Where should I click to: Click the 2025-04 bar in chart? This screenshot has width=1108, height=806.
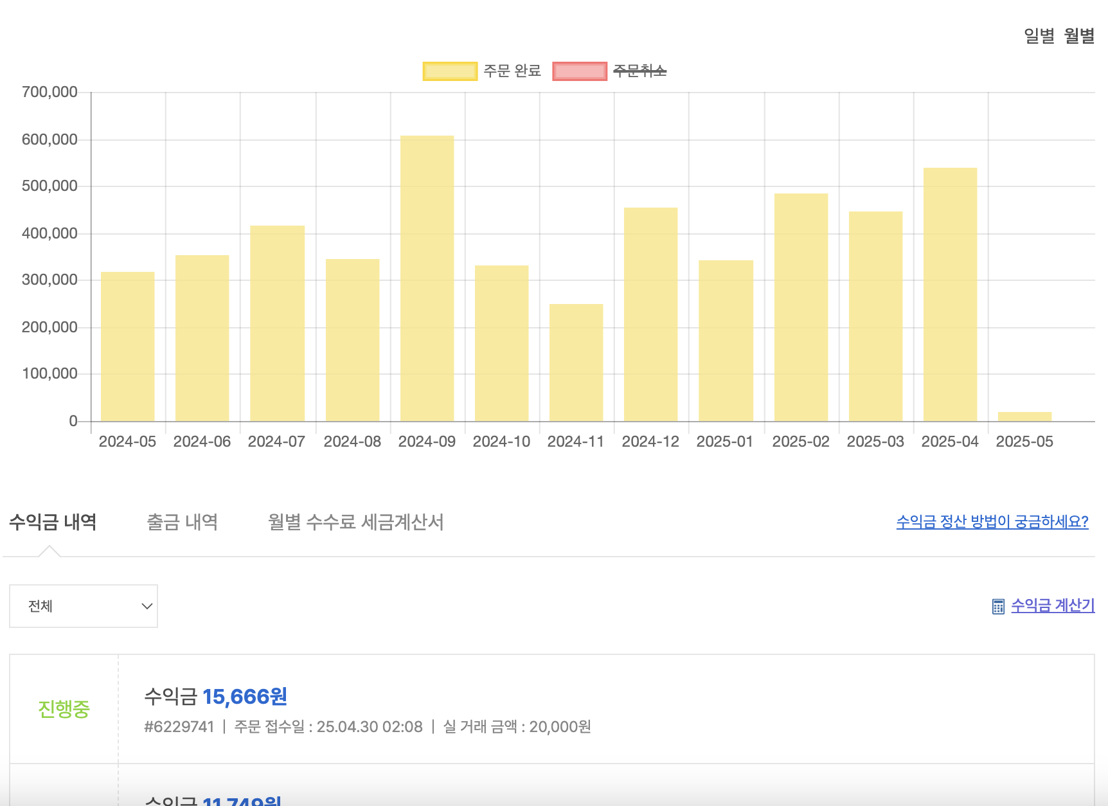950,294
